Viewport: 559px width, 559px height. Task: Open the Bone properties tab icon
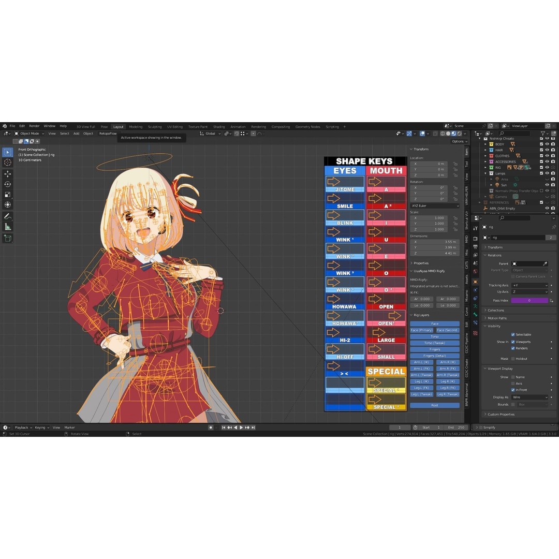tap(475, 315)
